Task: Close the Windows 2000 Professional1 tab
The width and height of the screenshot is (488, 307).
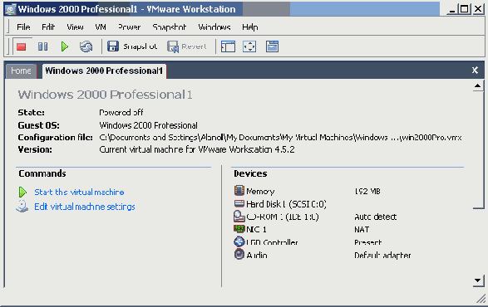Action: 475,71
